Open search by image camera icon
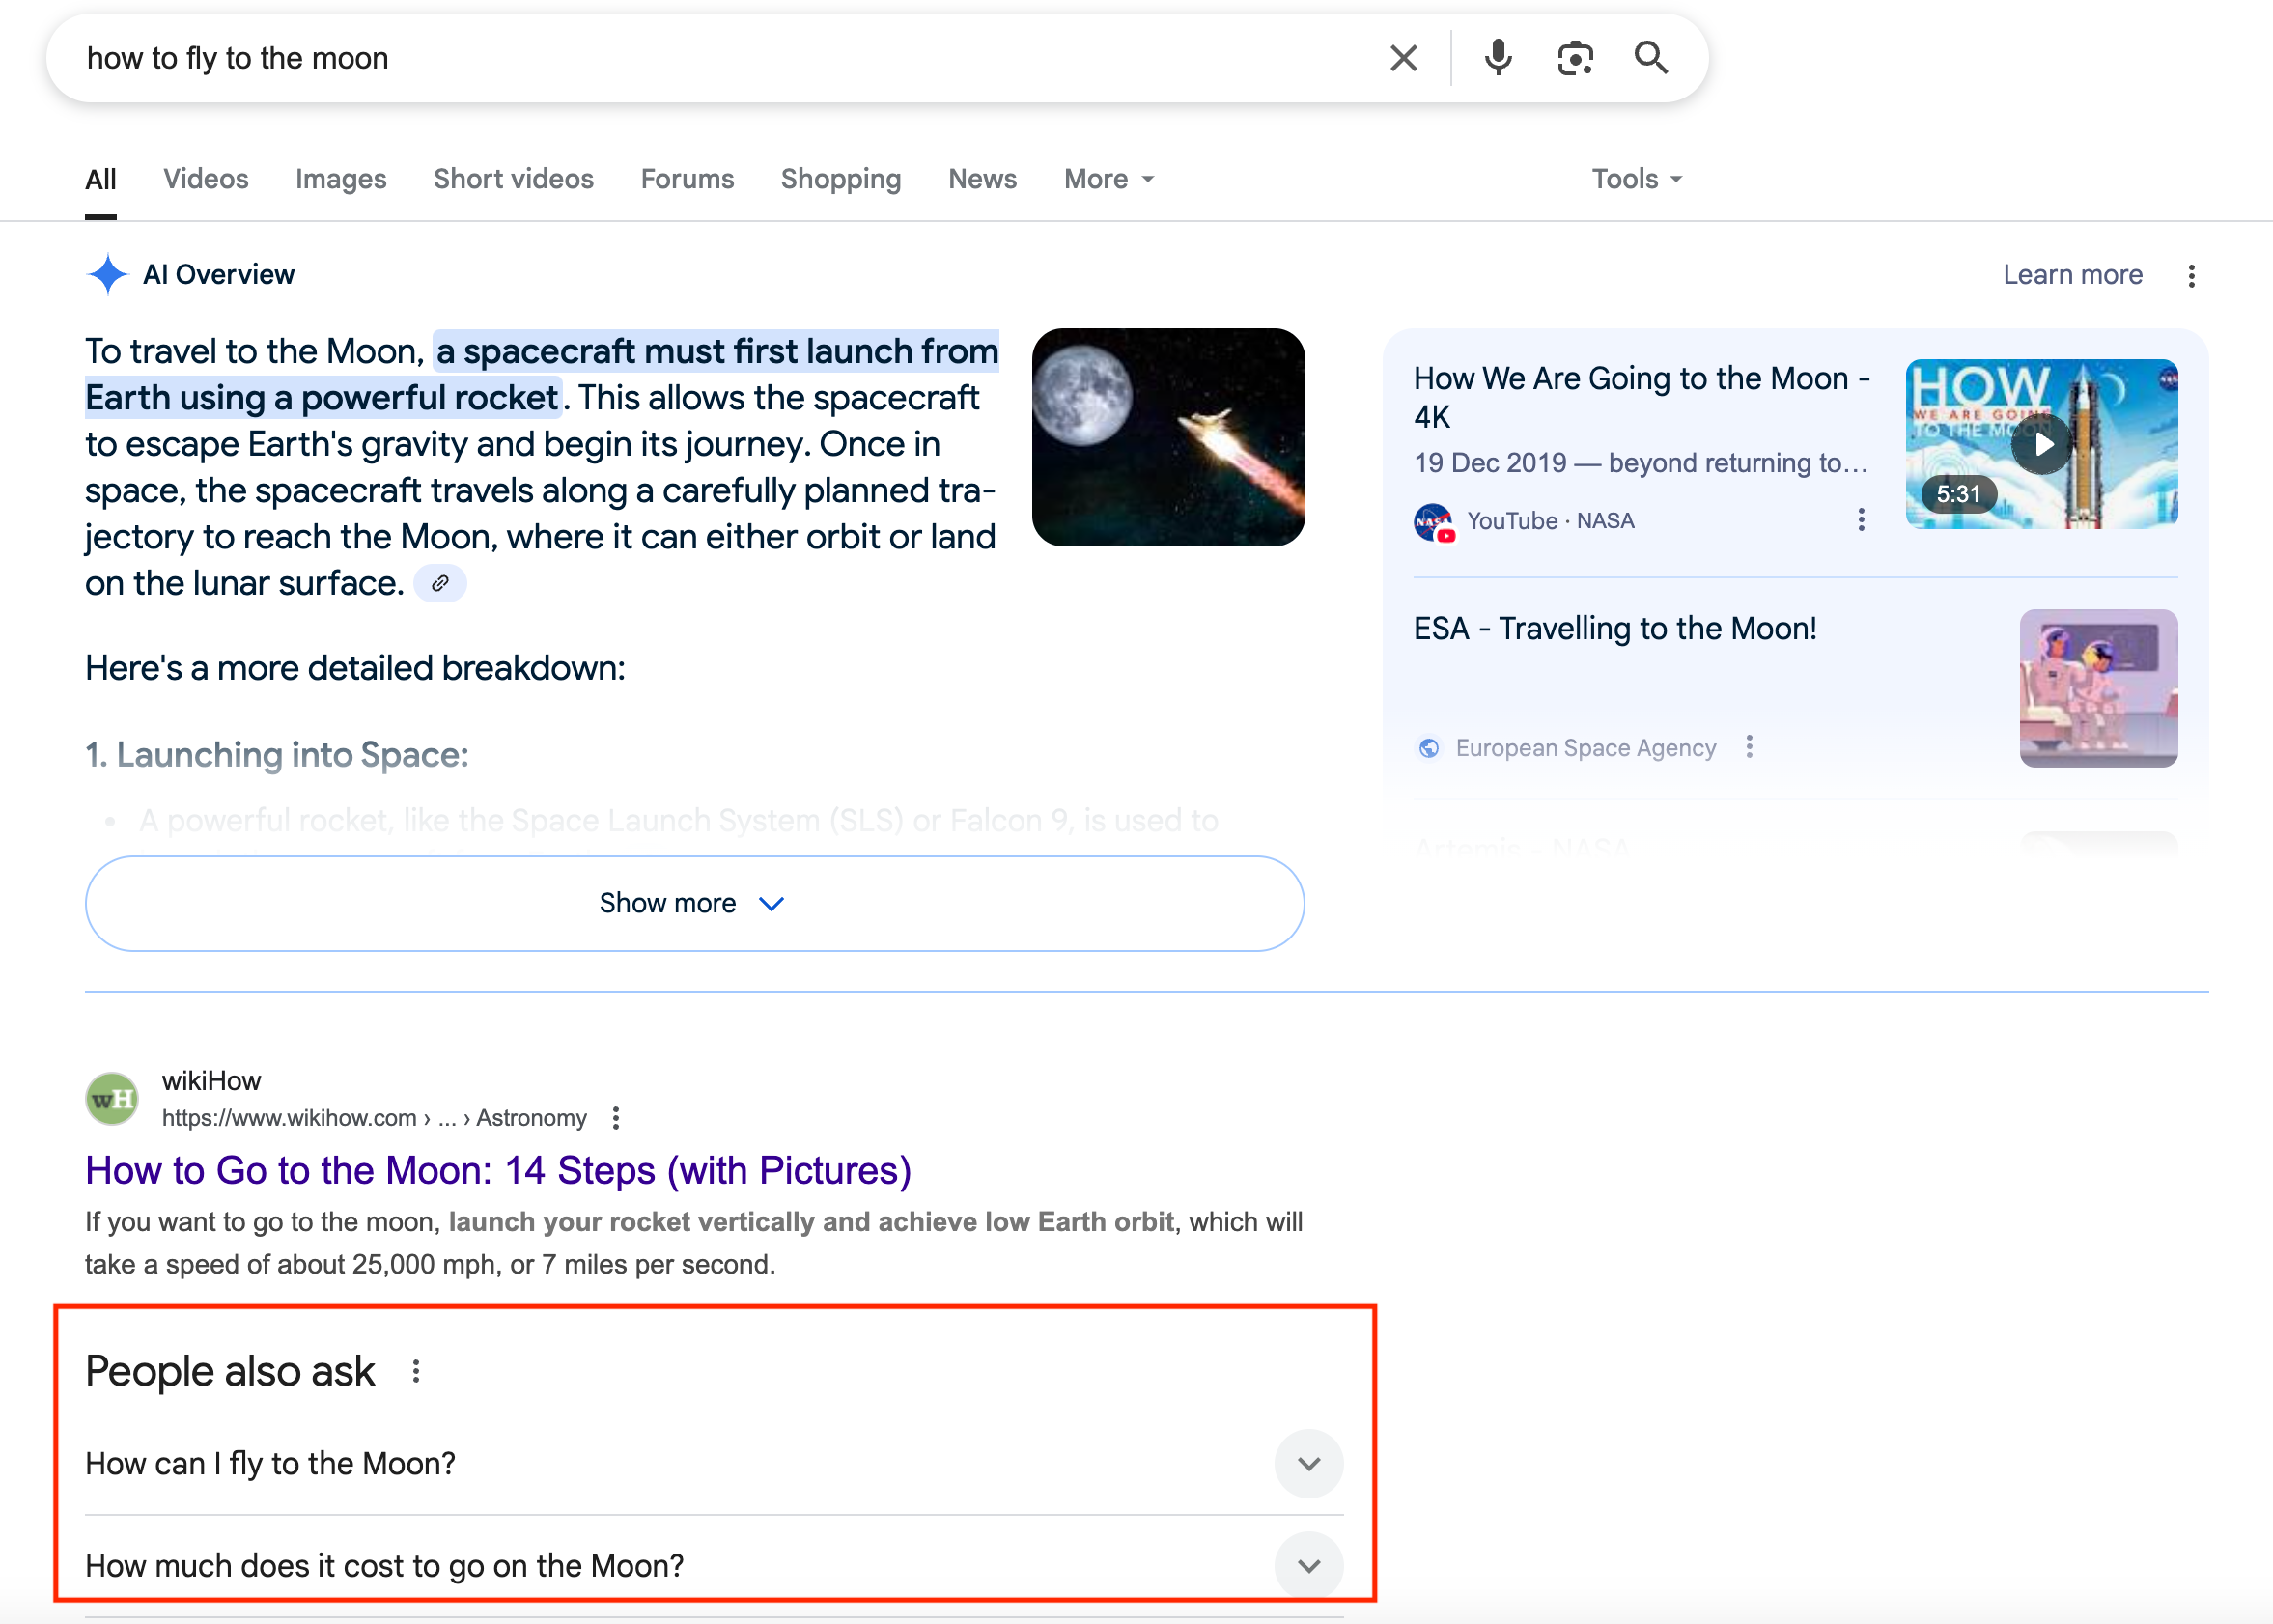Screen dimensions: 2273x1624 click(x=1575, y=58)
